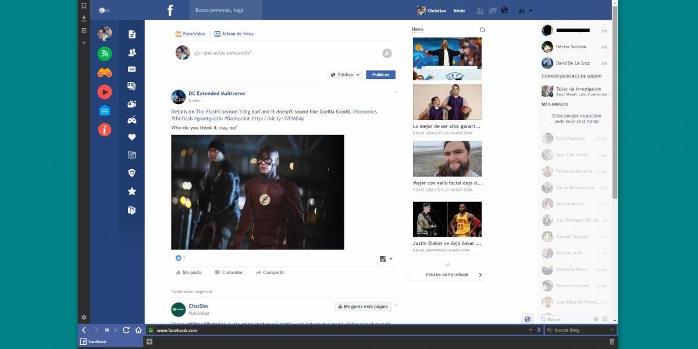Open address bar history dropdown arrow
The height and width of the screenshot is (349, 698).
pyautogui.click(x=530, y=330)
